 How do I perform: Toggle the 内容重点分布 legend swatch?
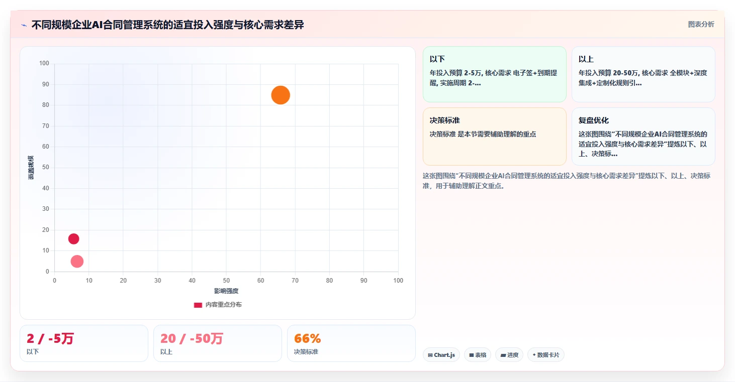[x=198, y=305]
